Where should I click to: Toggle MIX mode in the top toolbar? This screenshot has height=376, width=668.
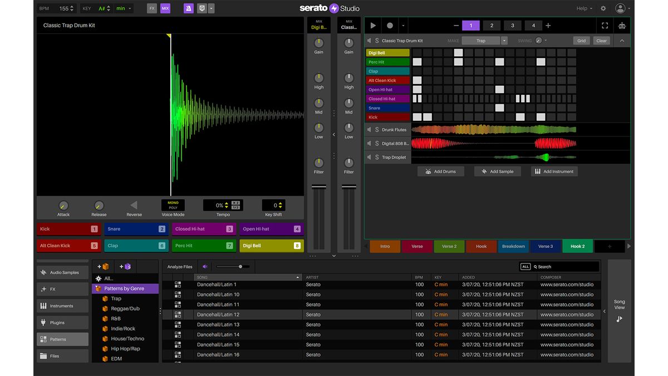pos(164,8)
